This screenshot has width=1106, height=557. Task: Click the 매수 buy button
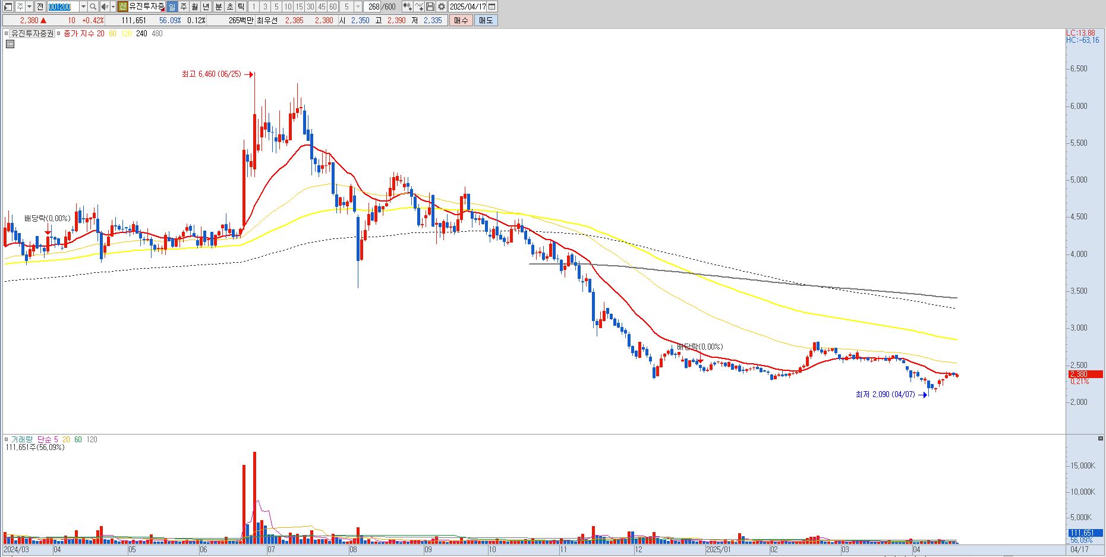pos(461,20)
